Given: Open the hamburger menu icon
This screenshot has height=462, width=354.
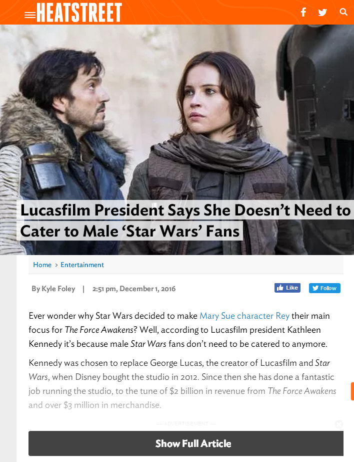Looking at the screenshot, I should coord(29,15).
